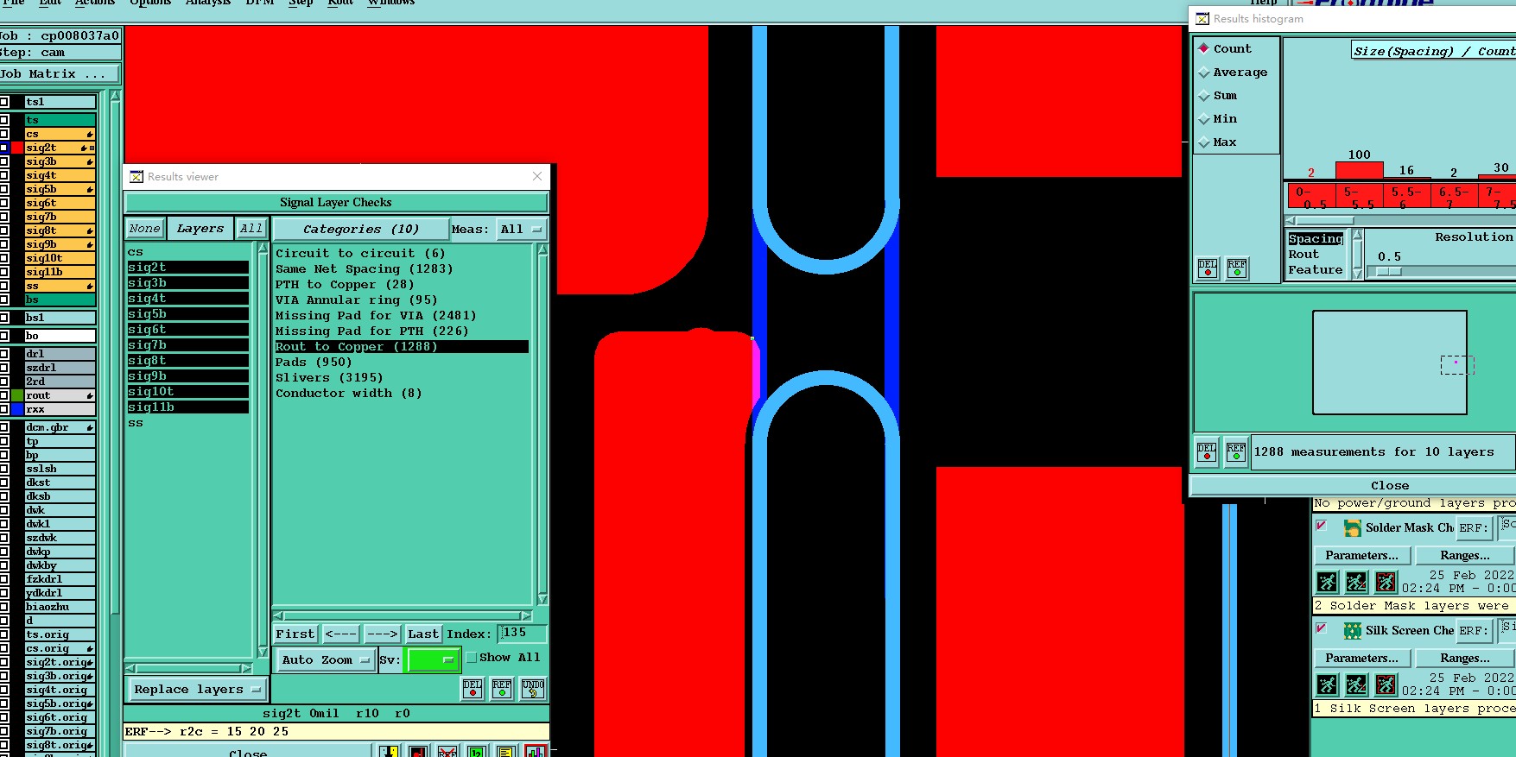Click Categories (10) header button
The height and width of the screenshot is (757, 1516).
click(361, 229)
